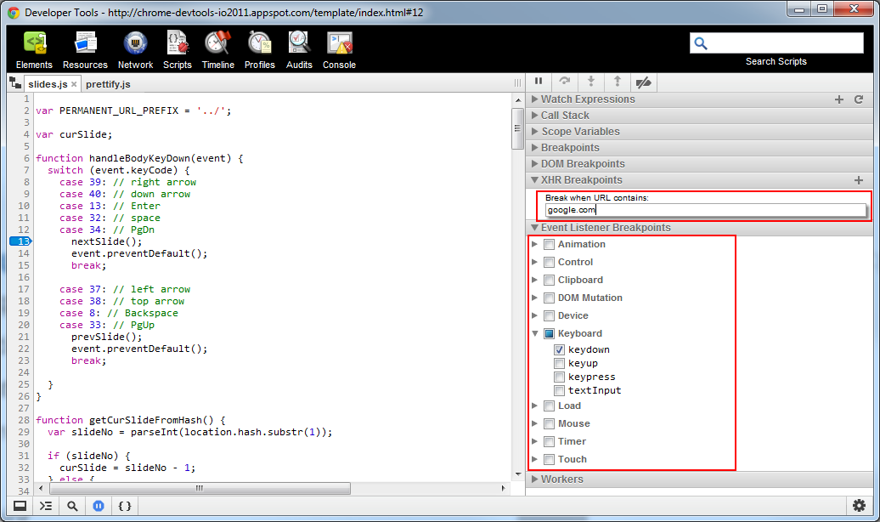Click the search magnifier icon in Search Scripts

coord(701,43)
